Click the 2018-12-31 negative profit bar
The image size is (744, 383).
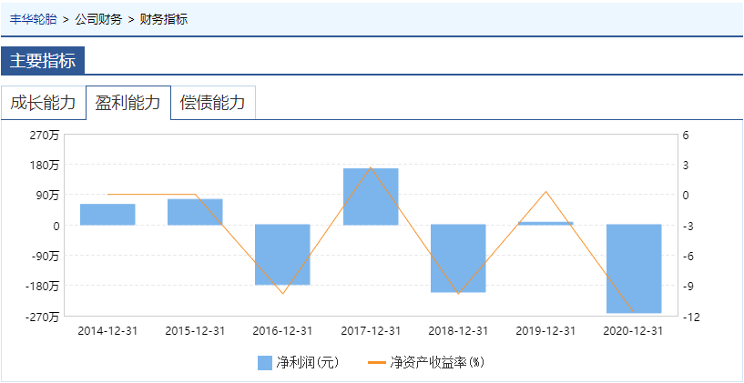458,258
